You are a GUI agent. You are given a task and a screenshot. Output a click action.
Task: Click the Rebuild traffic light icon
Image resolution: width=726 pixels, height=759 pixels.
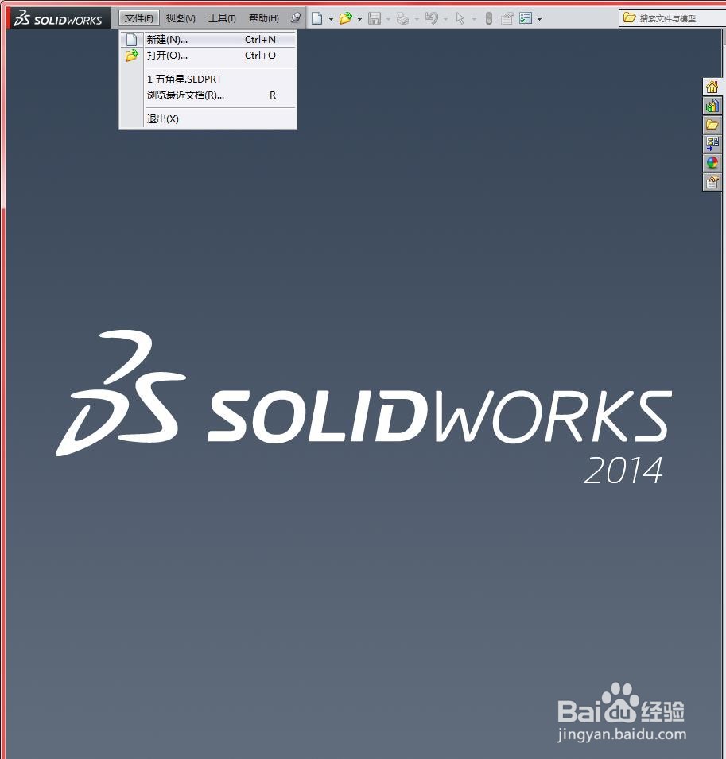click(489, 18)
